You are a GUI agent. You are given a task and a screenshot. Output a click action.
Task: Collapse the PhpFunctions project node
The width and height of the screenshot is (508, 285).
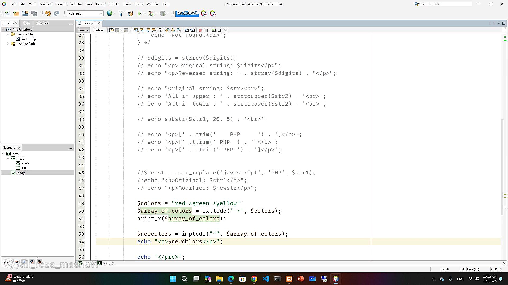coord(3,30)
